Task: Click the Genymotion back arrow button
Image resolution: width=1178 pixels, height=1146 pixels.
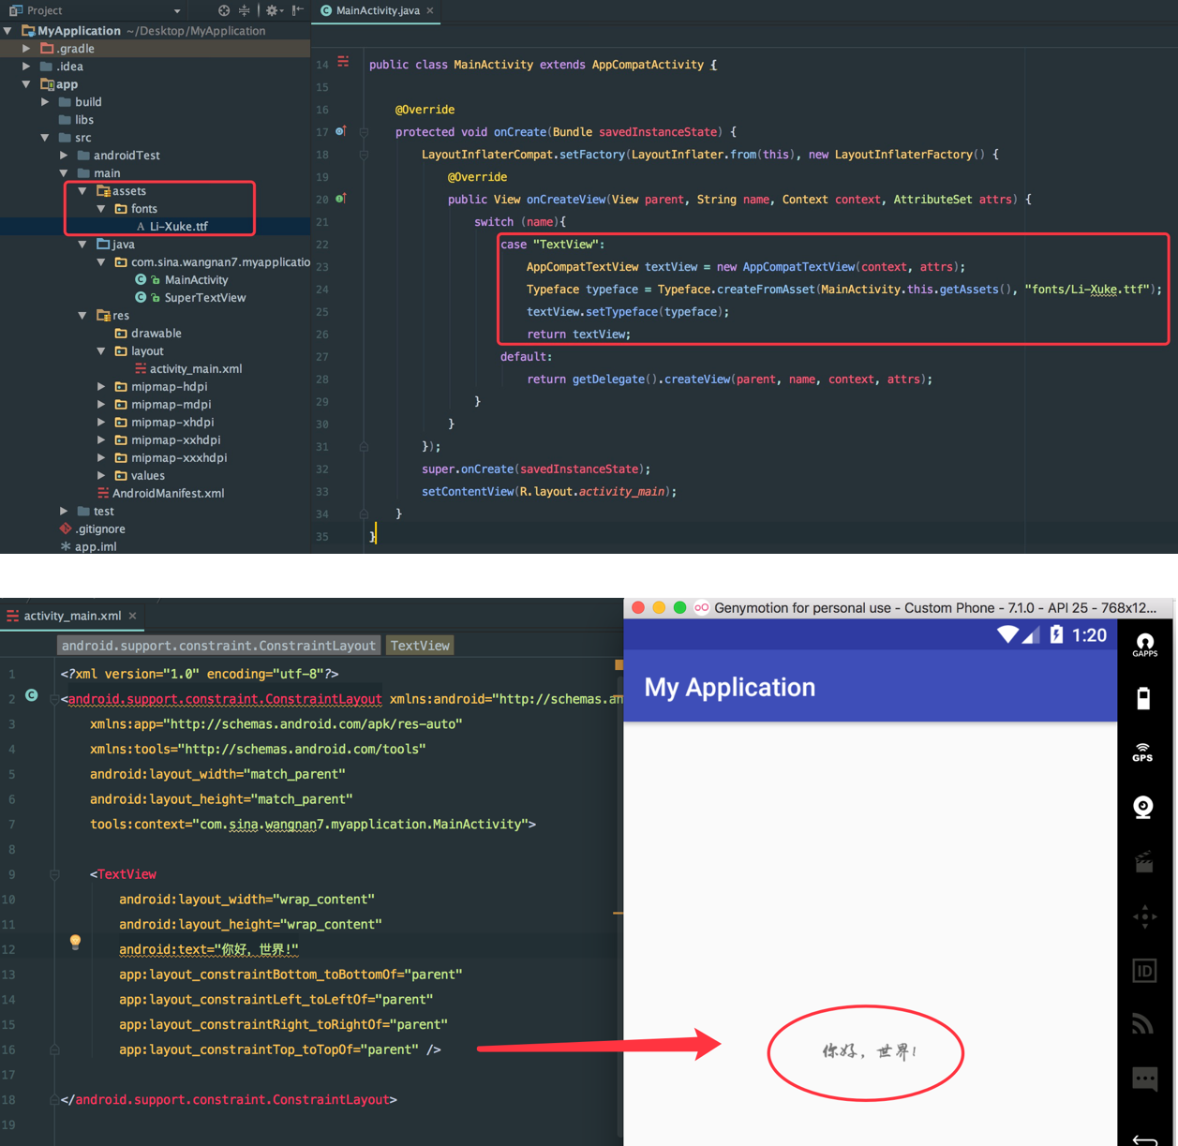Action: [1144, 1139]
